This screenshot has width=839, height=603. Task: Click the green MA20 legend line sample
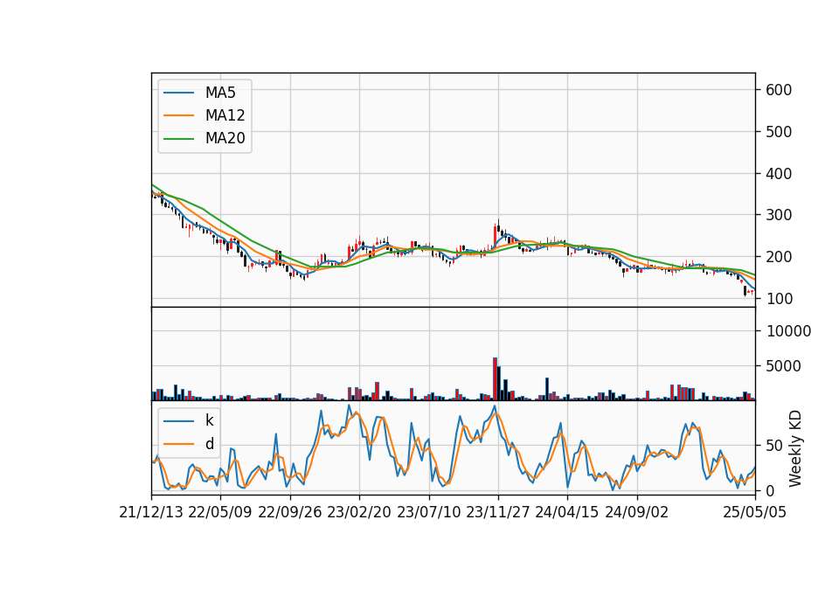click(x=178, y=139)
